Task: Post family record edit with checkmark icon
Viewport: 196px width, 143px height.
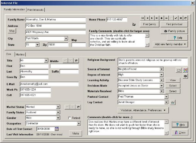Action: [176, 18]
